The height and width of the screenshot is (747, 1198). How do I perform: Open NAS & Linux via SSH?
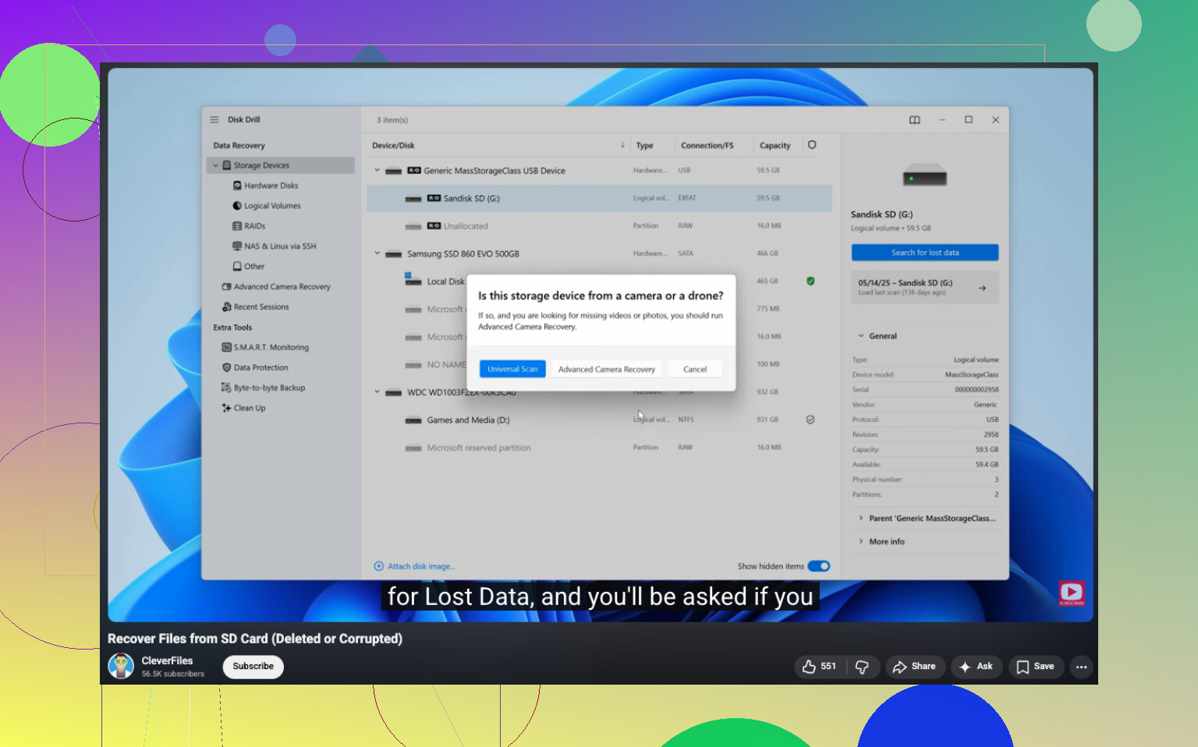275,246
